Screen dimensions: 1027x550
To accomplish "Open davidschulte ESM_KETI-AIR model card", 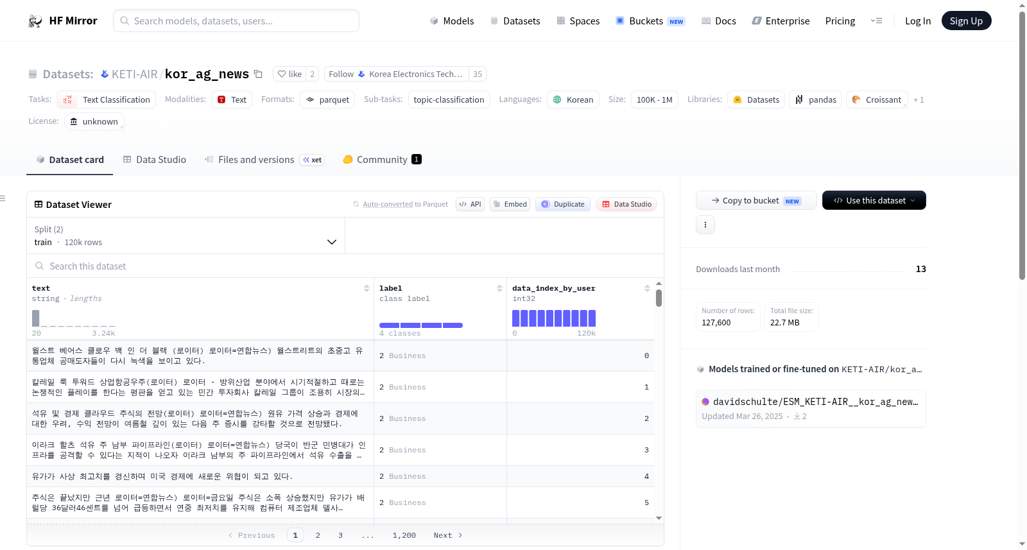I will tap(811, 408).
